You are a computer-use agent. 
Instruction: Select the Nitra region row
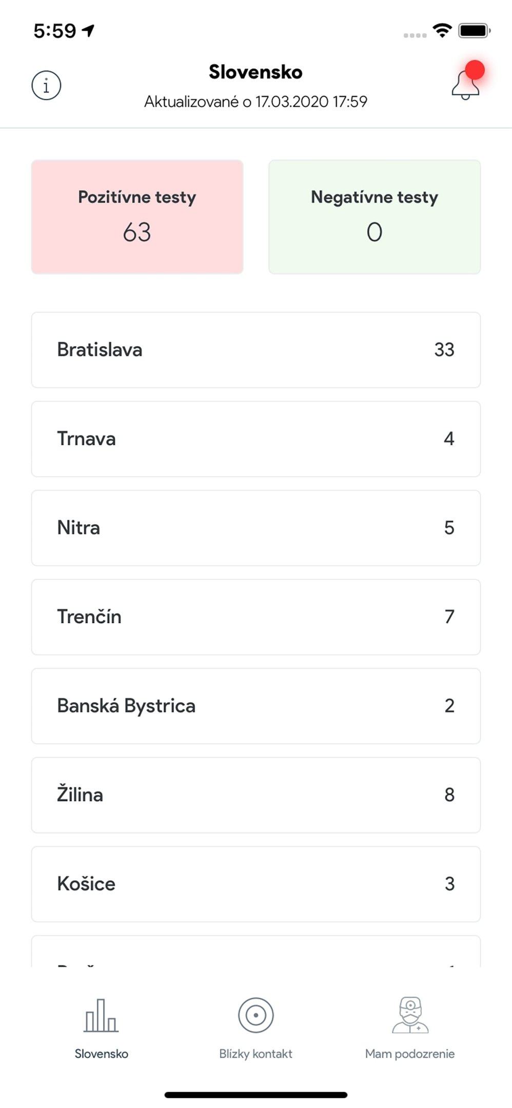(255, 528)
